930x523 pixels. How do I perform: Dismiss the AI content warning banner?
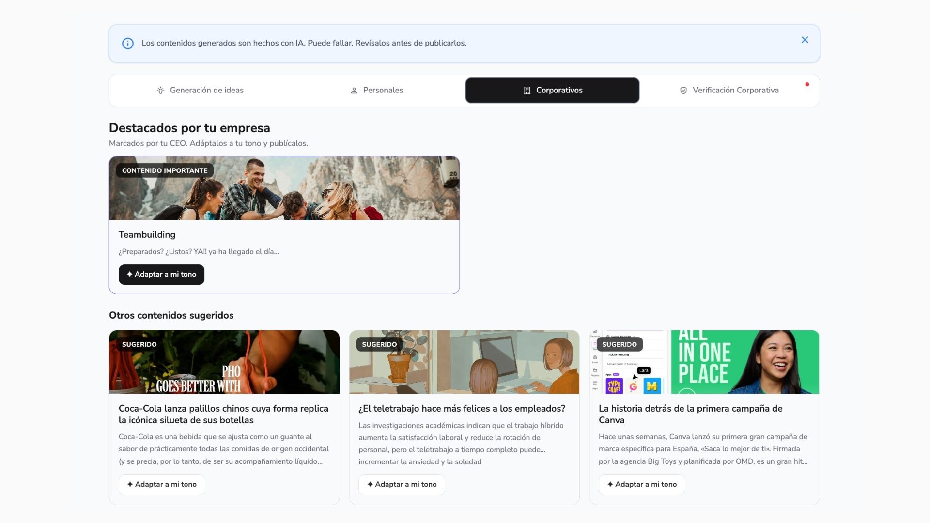805,40
